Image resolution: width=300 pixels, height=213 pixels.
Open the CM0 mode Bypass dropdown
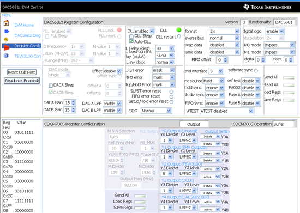(x=279, y=45)
